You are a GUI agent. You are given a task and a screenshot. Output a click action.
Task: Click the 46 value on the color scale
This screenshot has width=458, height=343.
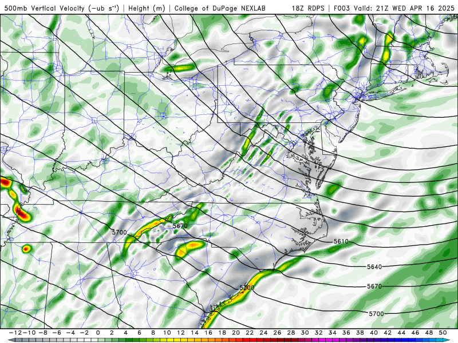[x=415, y=333]
